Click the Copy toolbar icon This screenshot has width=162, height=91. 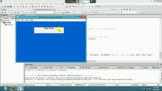pos(23,7)
